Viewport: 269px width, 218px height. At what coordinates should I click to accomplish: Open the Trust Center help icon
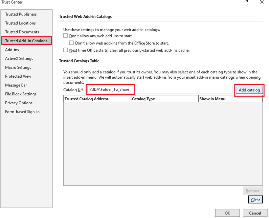pyautogui.click(x=247, y=2)
